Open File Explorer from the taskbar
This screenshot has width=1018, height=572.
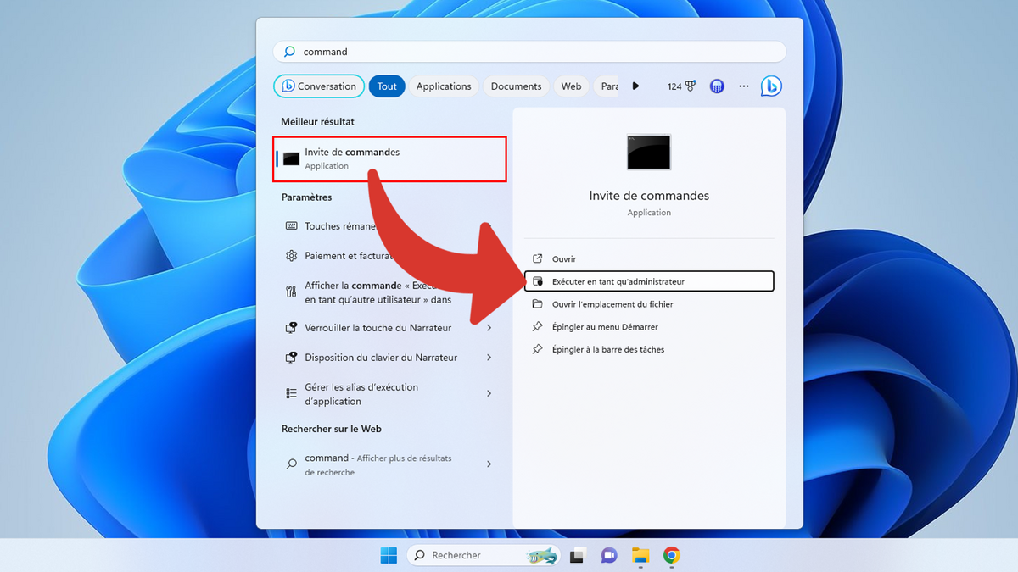[x=640, y=556]
